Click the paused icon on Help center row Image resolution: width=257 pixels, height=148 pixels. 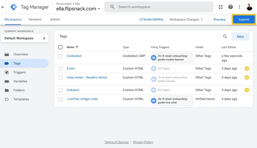pyautogui.click(x=247, y=78)
